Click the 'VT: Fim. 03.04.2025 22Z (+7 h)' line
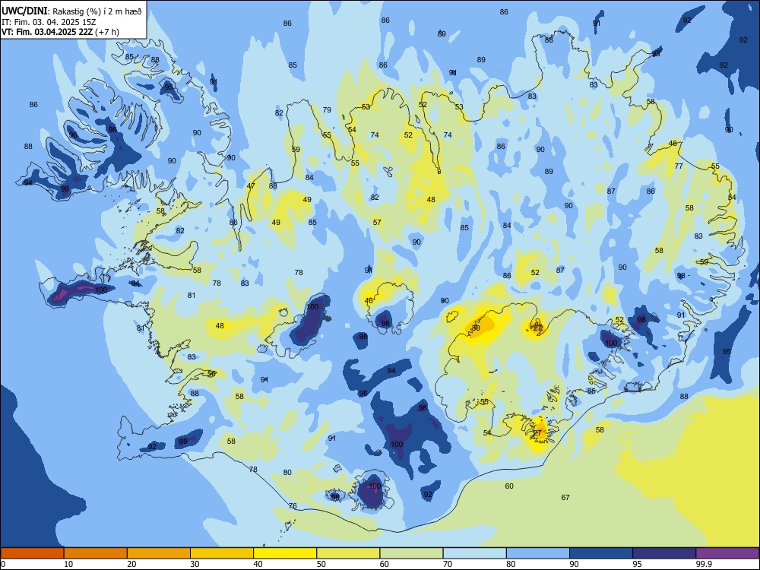 coord(60,32)
